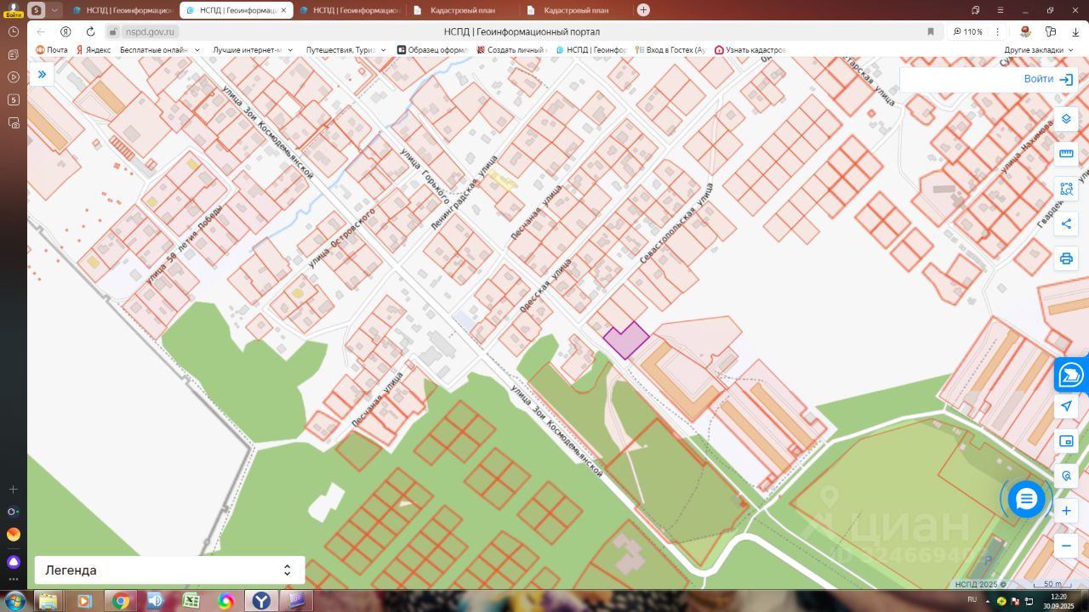Expand the Легенда legend panel
Screen dimensions: 1089x612
pos(169,570)
